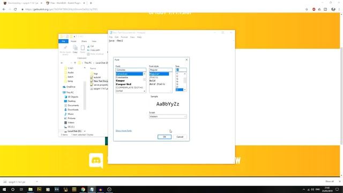Click Copy path in Explorer ribbon
Image resolution: width=343 pixels, height=193 pixels.
pos(94,50)
